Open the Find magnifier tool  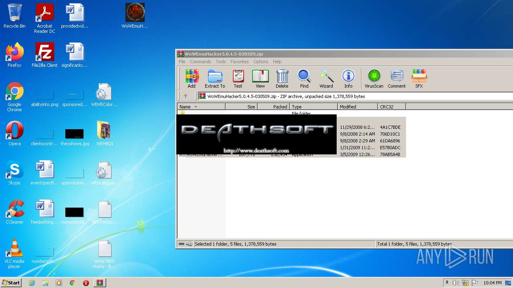pyautogui.click(x=304, y=78)
